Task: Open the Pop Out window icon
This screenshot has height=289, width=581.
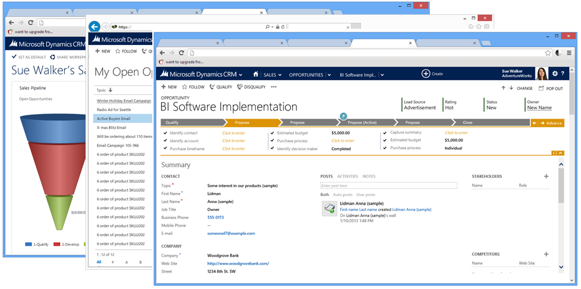Action: 541,88
